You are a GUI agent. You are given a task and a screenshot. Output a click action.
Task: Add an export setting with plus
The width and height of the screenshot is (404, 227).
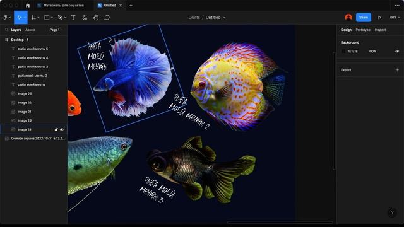click(x=397, y=70)
